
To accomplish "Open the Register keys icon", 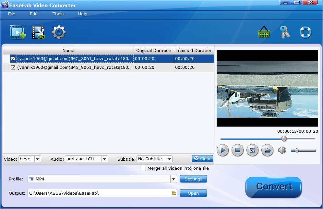I will [x=285, y=32].
